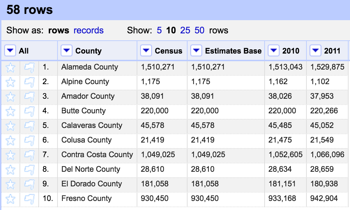Open the County column dropdown menu
This screenshot has width=350, height=210.
click(x=66, y=51)
